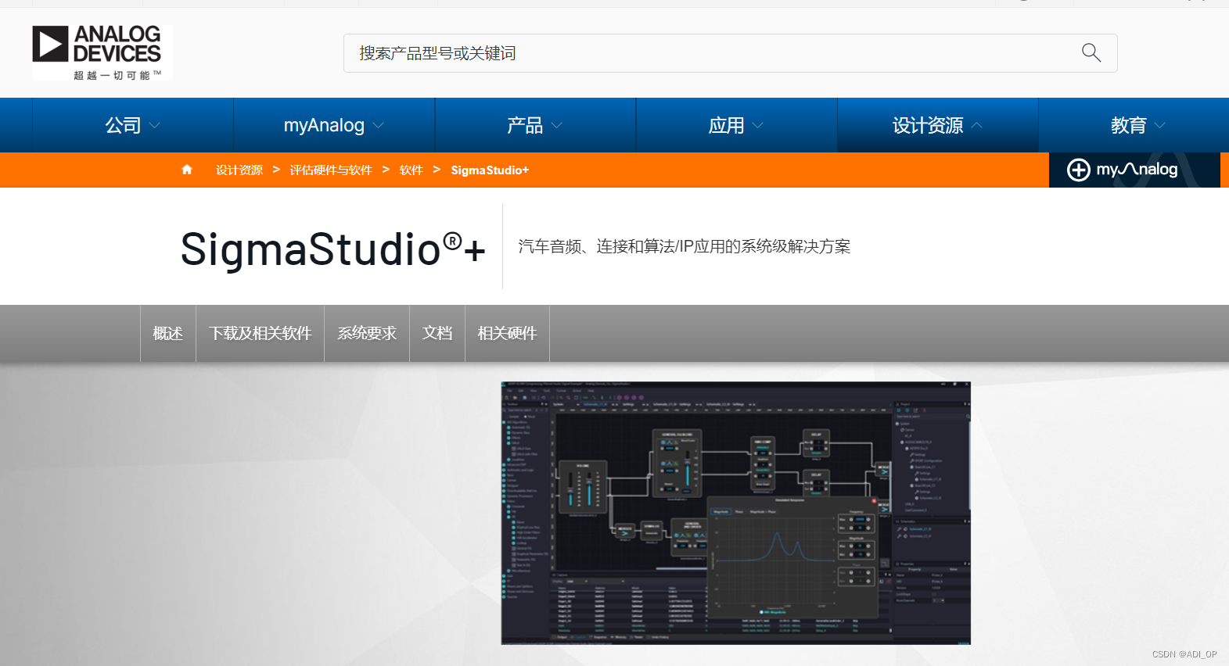This screenshot has height=666, width=1229.
Task: Expand the 公司 navigation menu
Action: (133, 125)
